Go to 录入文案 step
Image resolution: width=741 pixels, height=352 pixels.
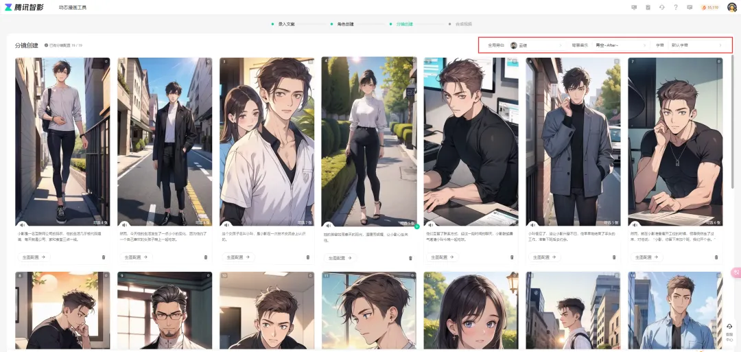(285, 24)
